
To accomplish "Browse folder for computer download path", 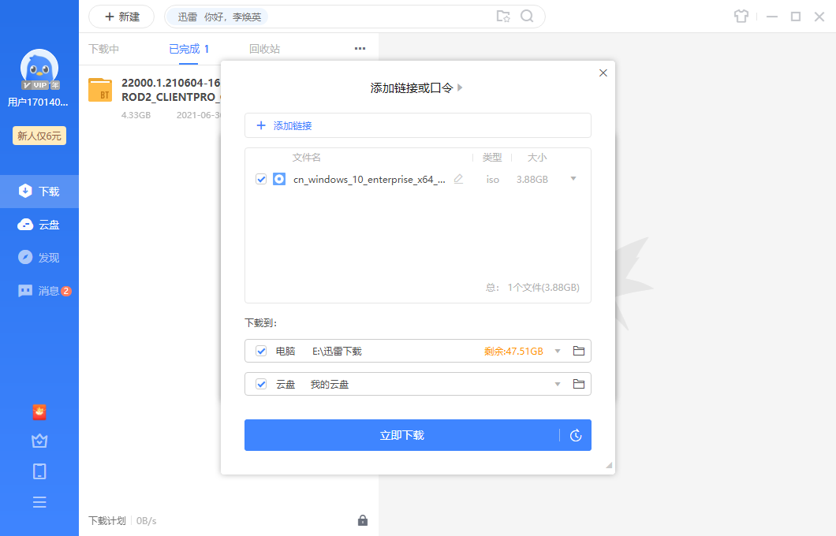I will click(x=578, y=351).
